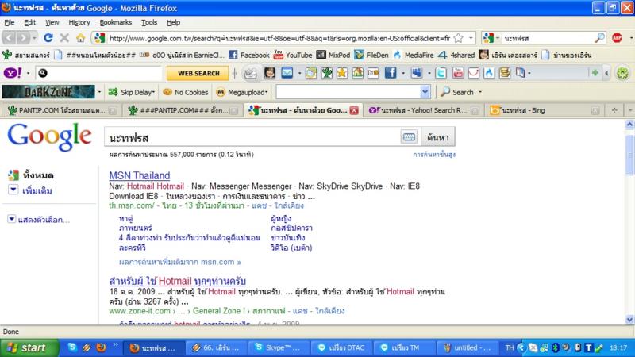Click Yahoo WEB SEARCH button

click(x=198, y=73)
